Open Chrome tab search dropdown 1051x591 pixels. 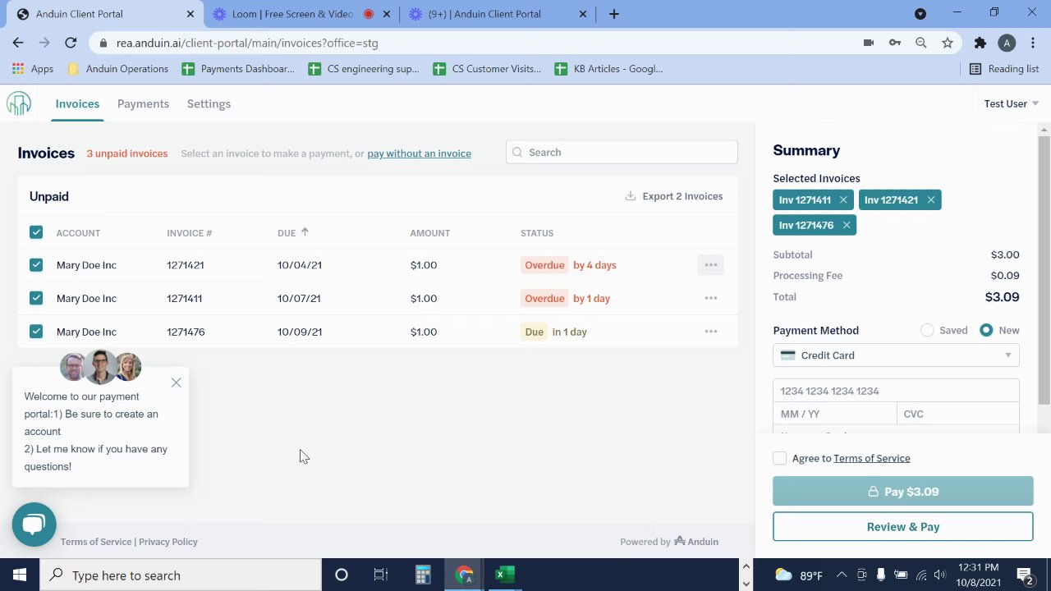coord(920,14)
